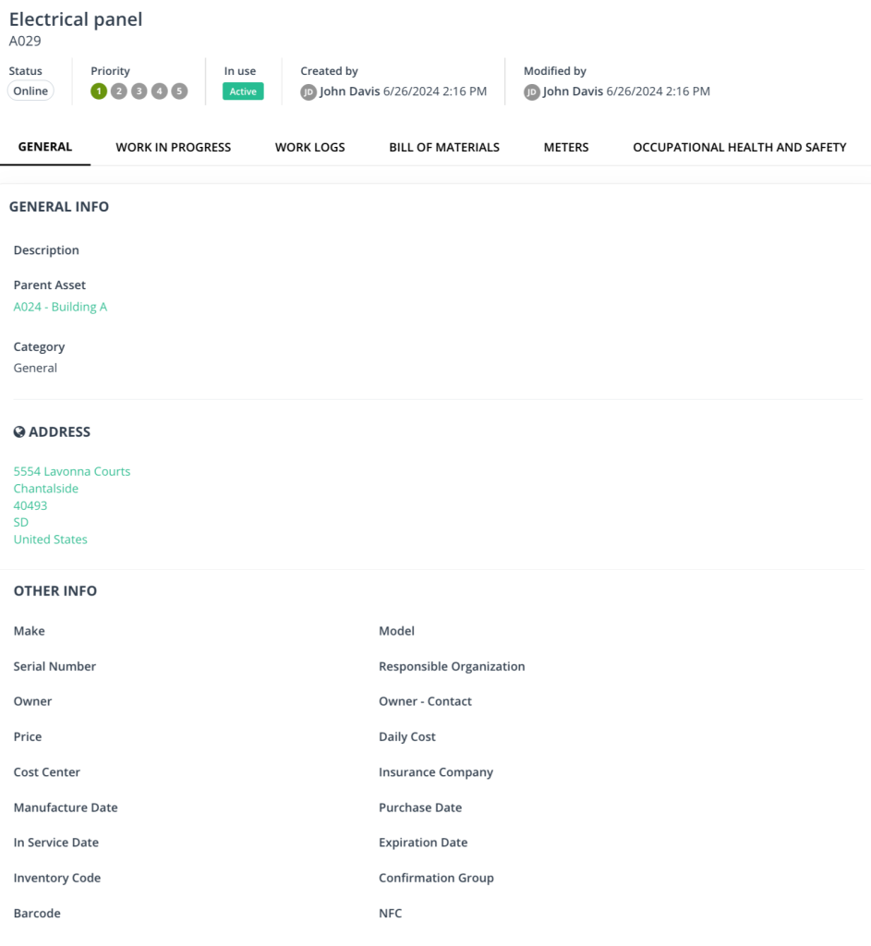Click the Online status badge
This screenshot has width=871, height=946.
tap(30, 91)
